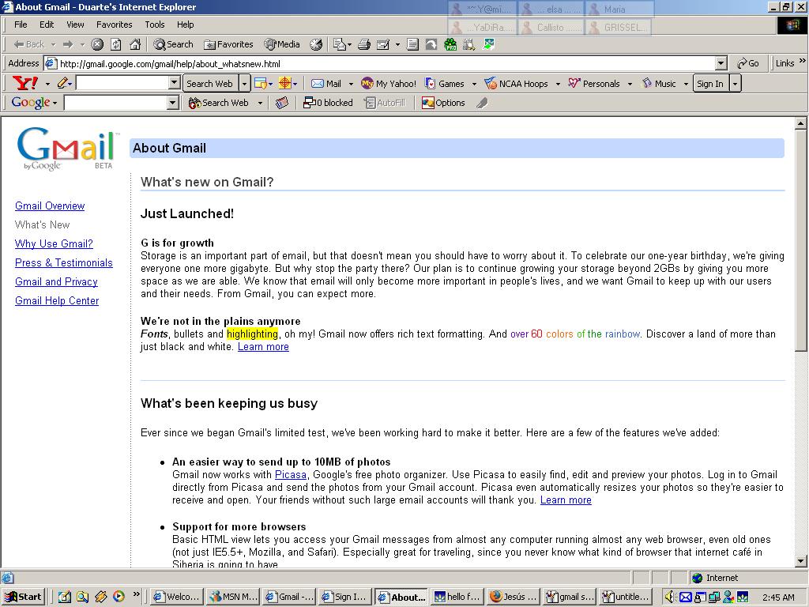
Task: Follow the Picasa link
Action: click(291, 474)
